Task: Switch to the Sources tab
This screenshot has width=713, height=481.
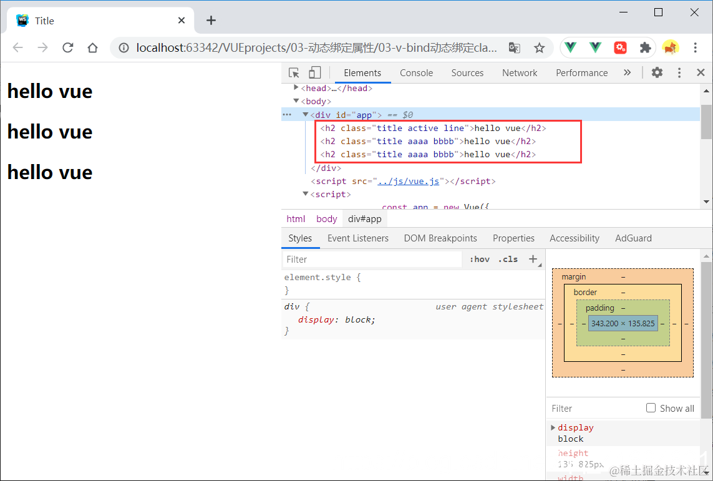Action: point(467,73)
